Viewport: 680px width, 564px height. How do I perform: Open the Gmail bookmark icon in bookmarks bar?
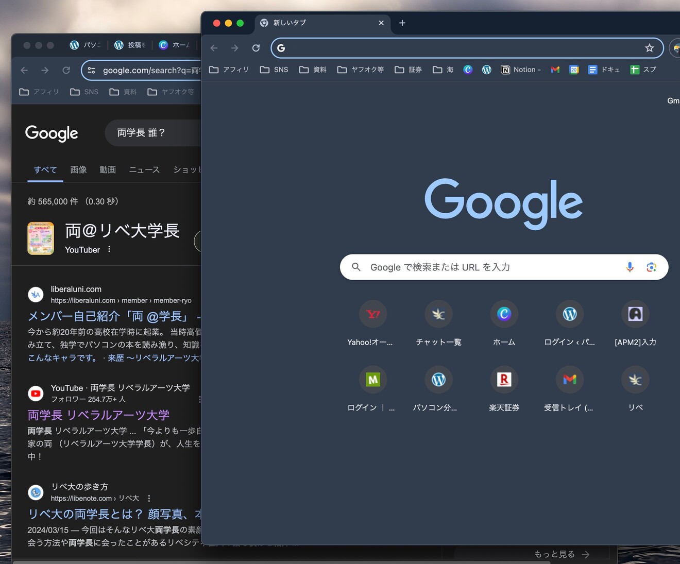(555, 70)
